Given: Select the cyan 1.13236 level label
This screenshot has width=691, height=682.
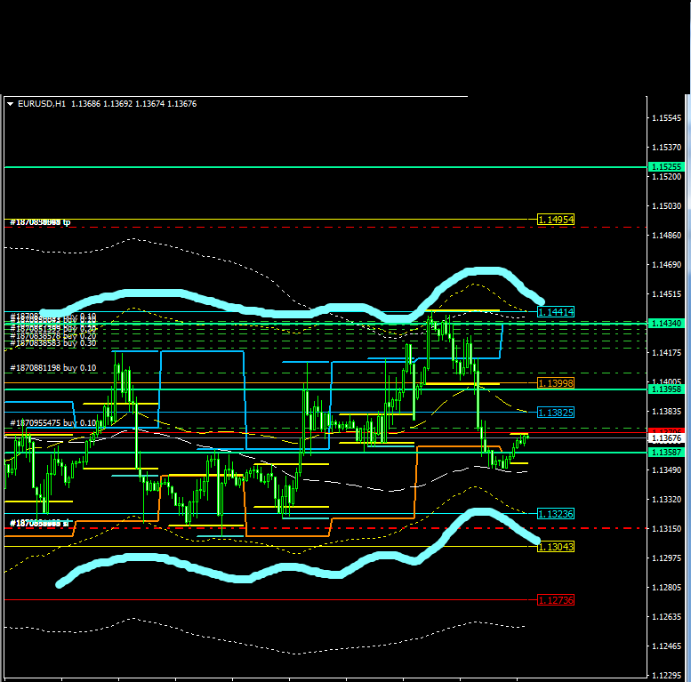Looking at the screenshot, I should pos(556,514).
